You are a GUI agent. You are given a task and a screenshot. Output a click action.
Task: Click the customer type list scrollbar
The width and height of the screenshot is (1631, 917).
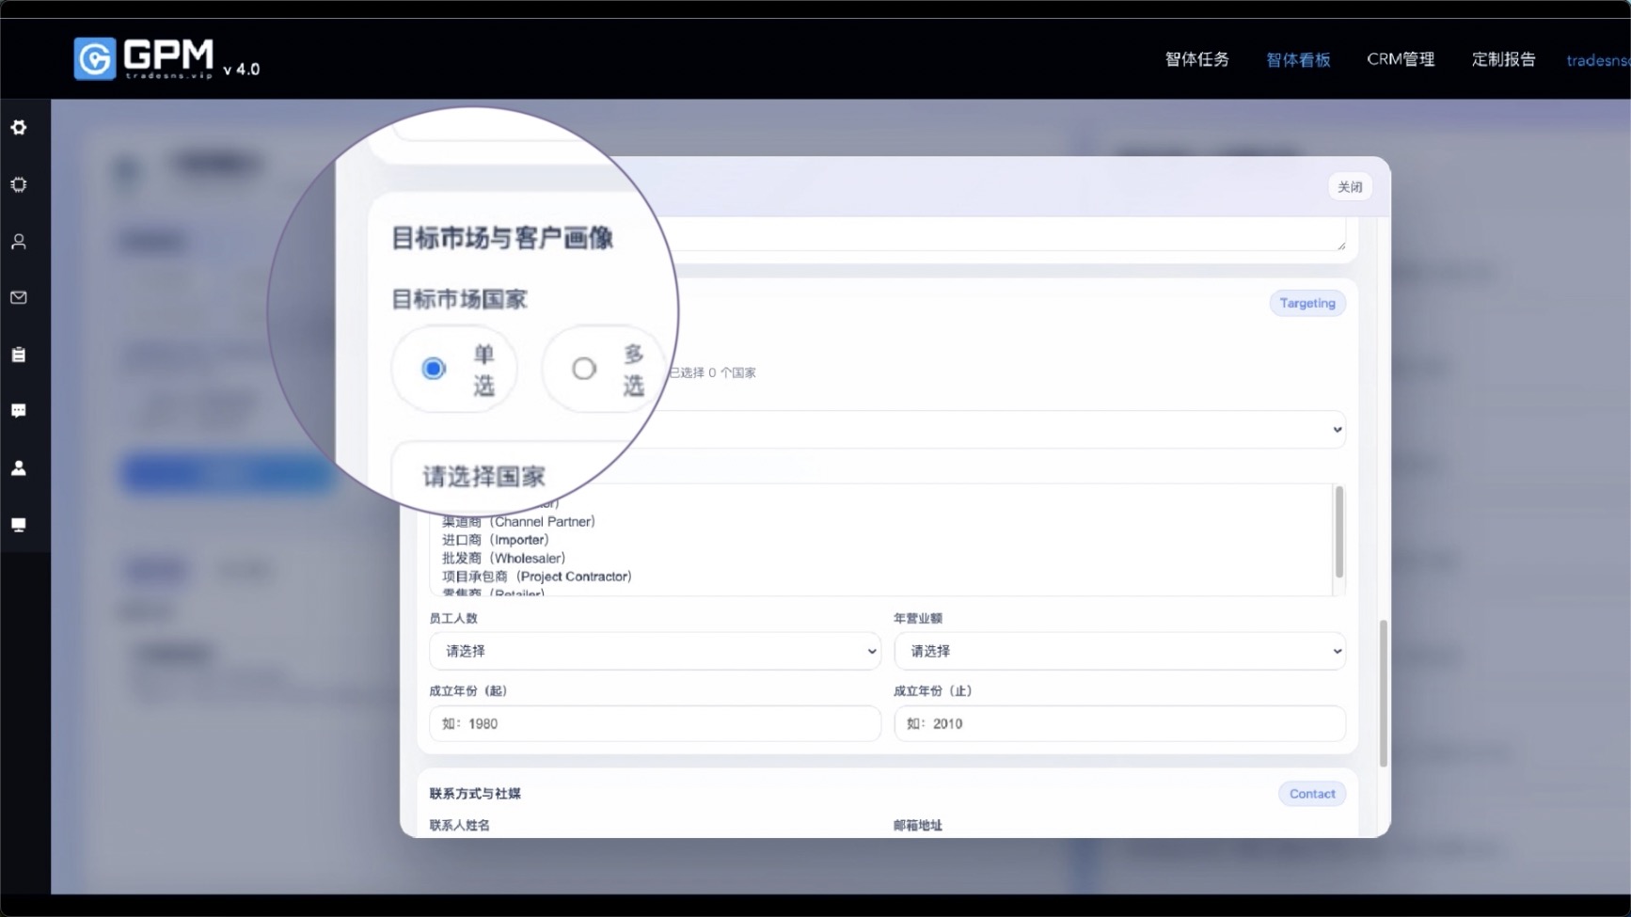coord(1338,533)
